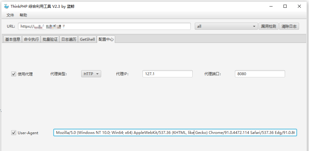The width and height of the screenshot is (309, 151).
Task: Click the User-Agent string input field
Action: click(x=175, y=133)
